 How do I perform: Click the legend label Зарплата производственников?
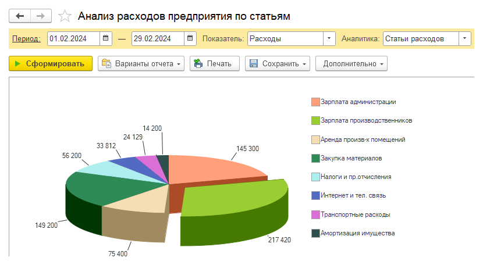366,121
